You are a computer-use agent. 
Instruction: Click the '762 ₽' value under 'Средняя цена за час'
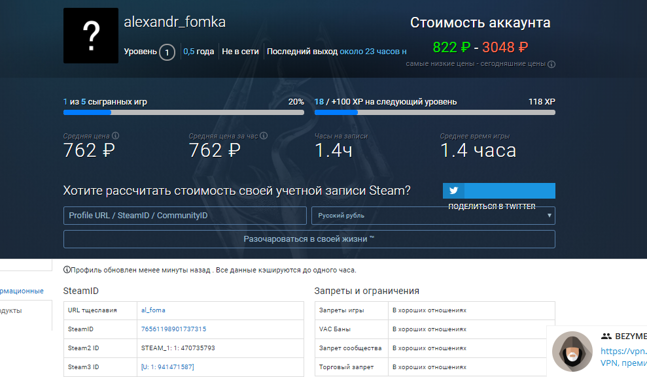(x=215, y=150)
